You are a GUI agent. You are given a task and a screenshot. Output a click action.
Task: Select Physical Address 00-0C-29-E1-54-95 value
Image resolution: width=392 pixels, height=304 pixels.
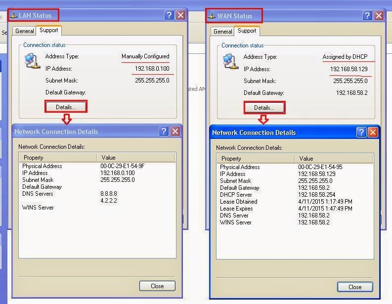pyautogui.click(x=320, y=167)
